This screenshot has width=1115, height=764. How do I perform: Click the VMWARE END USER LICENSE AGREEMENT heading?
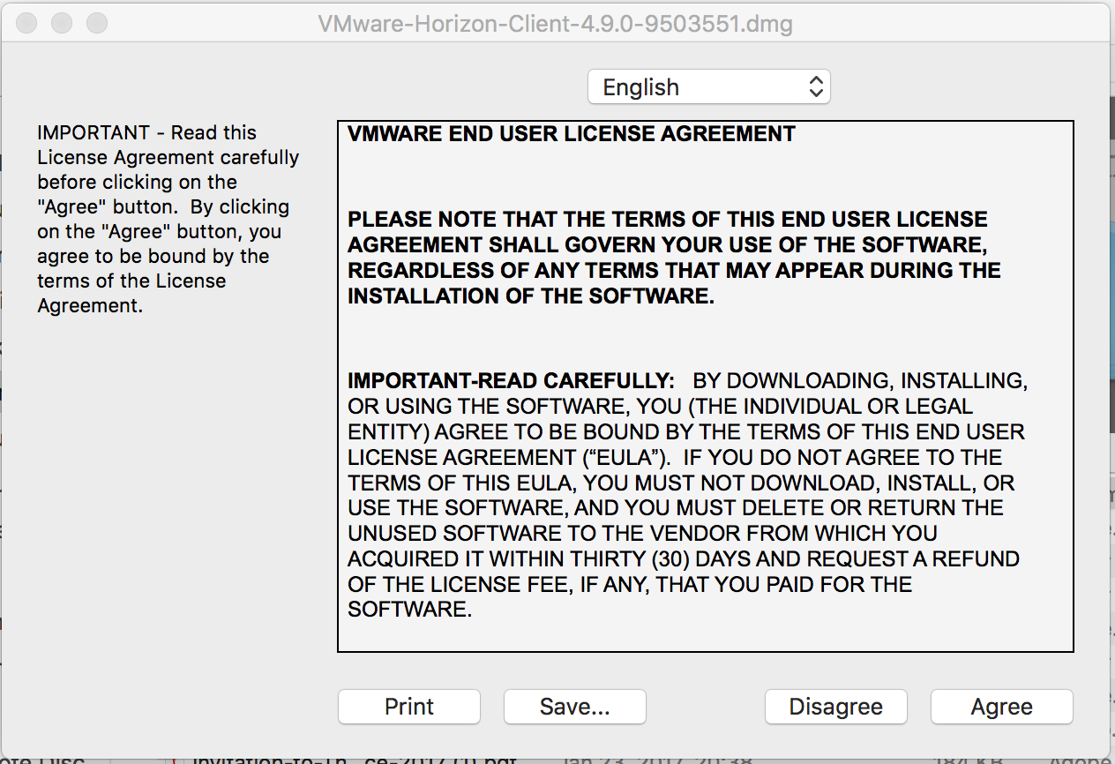click(572, 134)
